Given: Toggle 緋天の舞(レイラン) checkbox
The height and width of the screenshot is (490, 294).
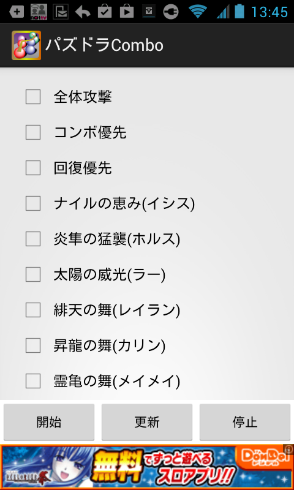Looking at the screenshot, I should (33, 310).
